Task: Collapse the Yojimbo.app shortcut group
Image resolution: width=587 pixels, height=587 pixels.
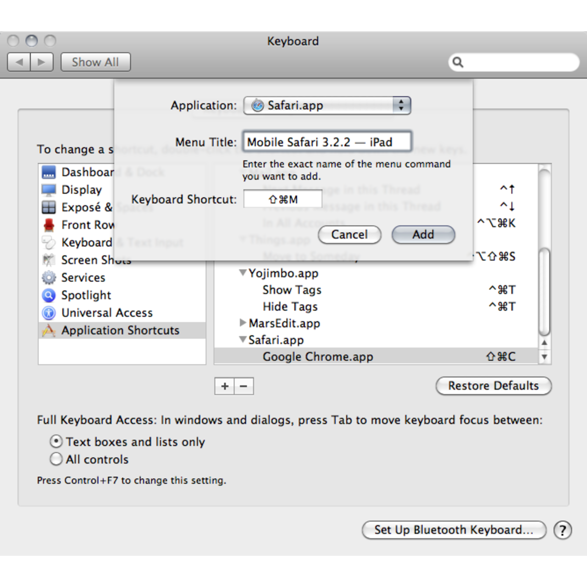Action: pyautogui.click(x=243, y=273)
